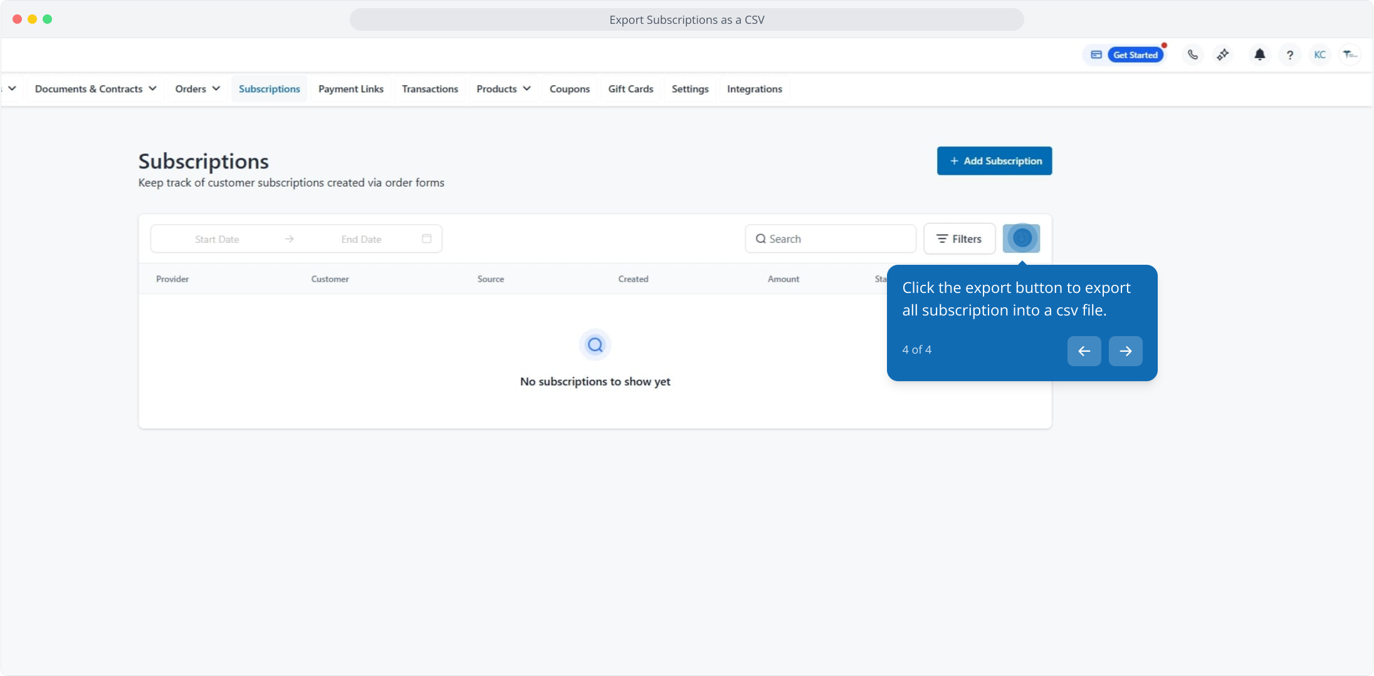Open the notifications bell
The height and width of the screenshot is (676, 1374).
[1259, 55]
